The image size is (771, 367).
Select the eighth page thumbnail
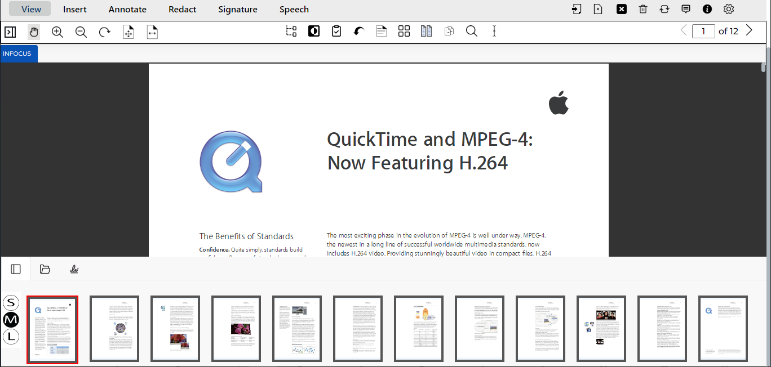point(480,329)
